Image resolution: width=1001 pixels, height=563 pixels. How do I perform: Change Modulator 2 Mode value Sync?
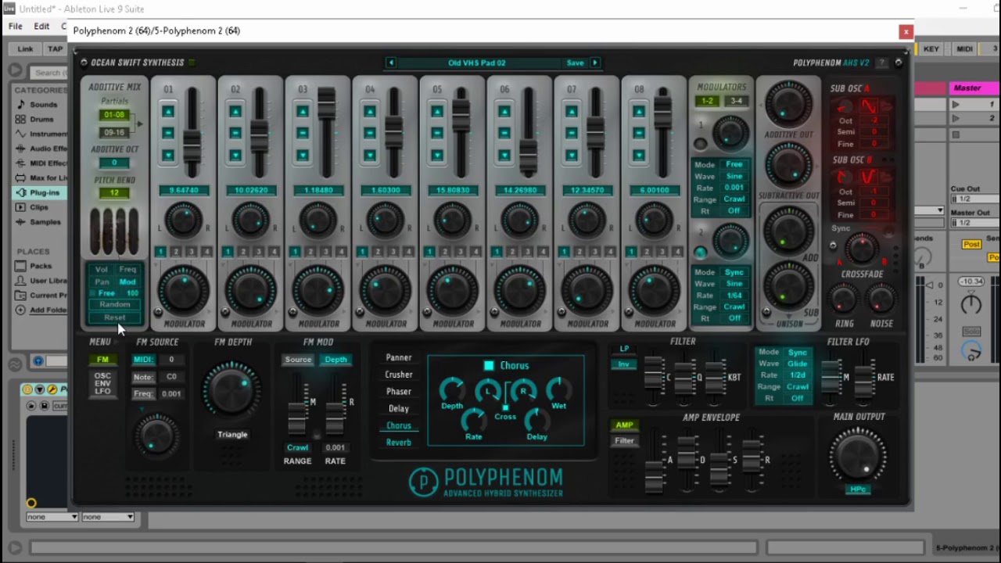pyautogui.click(x=734, y=272)
